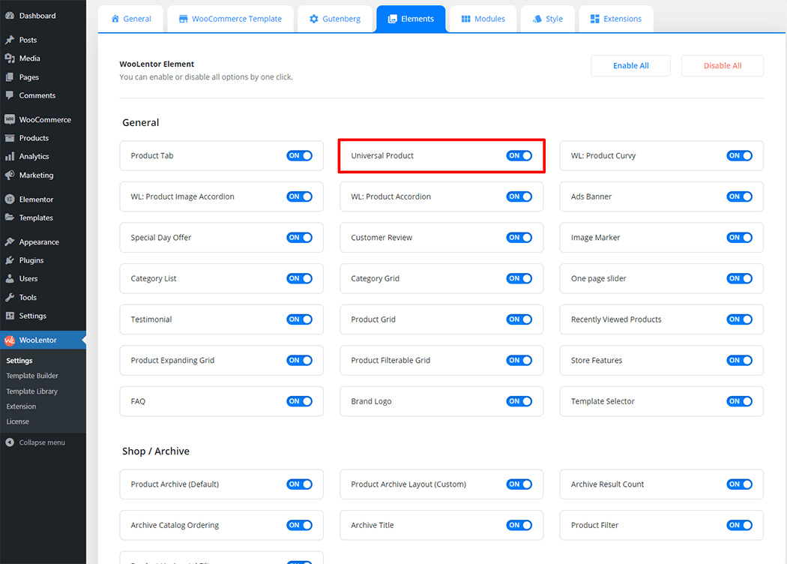This screenshot has height=564, width=787.
Task: Turn off the Template Selector toggle
Action: click(x=739, y=401)
